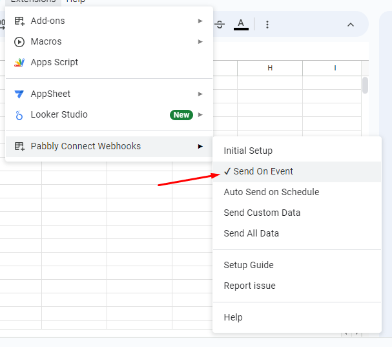Open the Add-ons menu entry
The height and width of the screenshot is (347, 392).
coord(109,21)
